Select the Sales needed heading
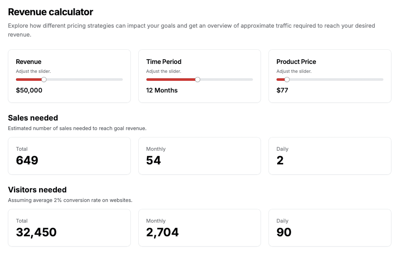 [33, 118]
